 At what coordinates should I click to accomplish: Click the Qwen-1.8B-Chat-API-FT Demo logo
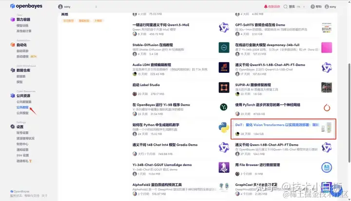point(327,147)
